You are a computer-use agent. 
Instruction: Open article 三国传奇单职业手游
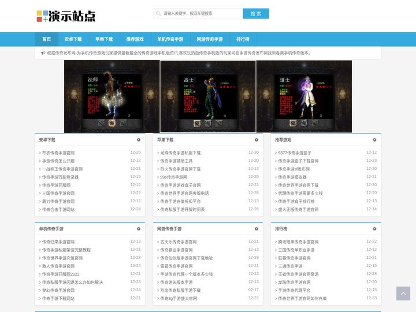click(x=296, y=250)
